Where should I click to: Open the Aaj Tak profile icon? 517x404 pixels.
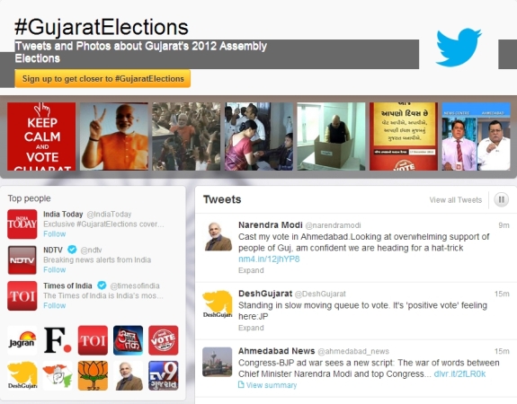(x=128, y=340)
